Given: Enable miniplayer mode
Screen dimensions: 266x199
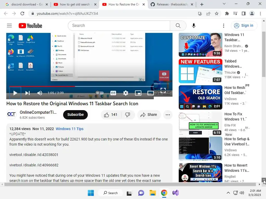Looking at the screenshot, I should coord(138,93).
